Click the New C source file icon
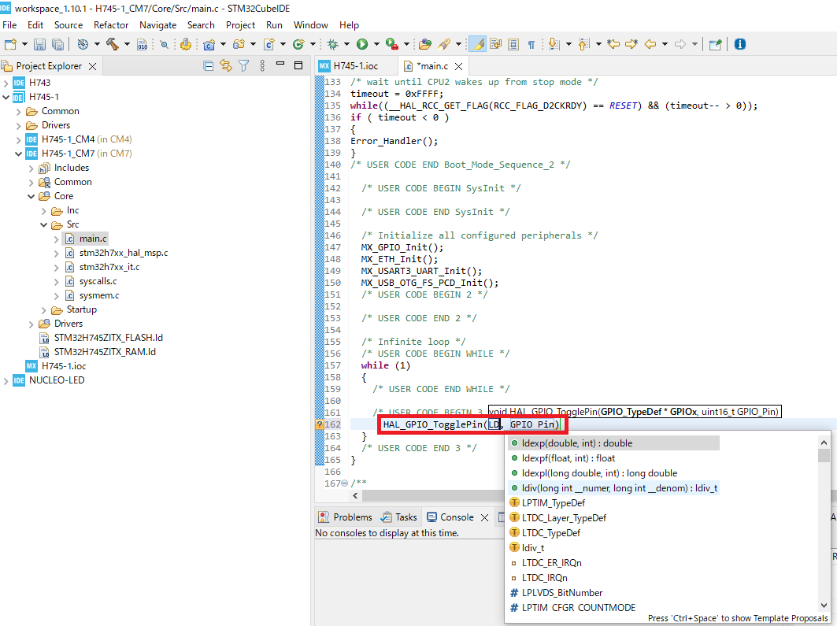This screenshot has width=837, height=626. (269, 44)
